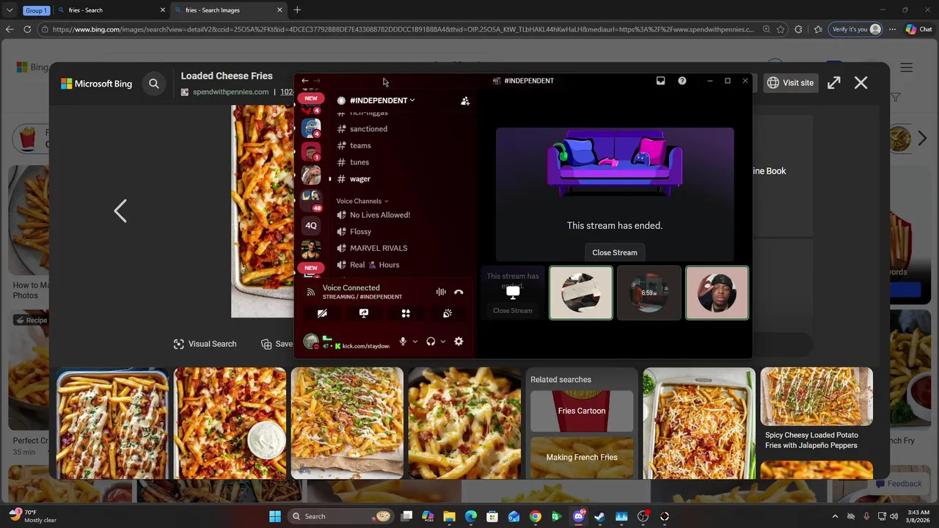Screen dimensions: 939x528
Task: Click the 4Q server icon
Action: [311, 225]
